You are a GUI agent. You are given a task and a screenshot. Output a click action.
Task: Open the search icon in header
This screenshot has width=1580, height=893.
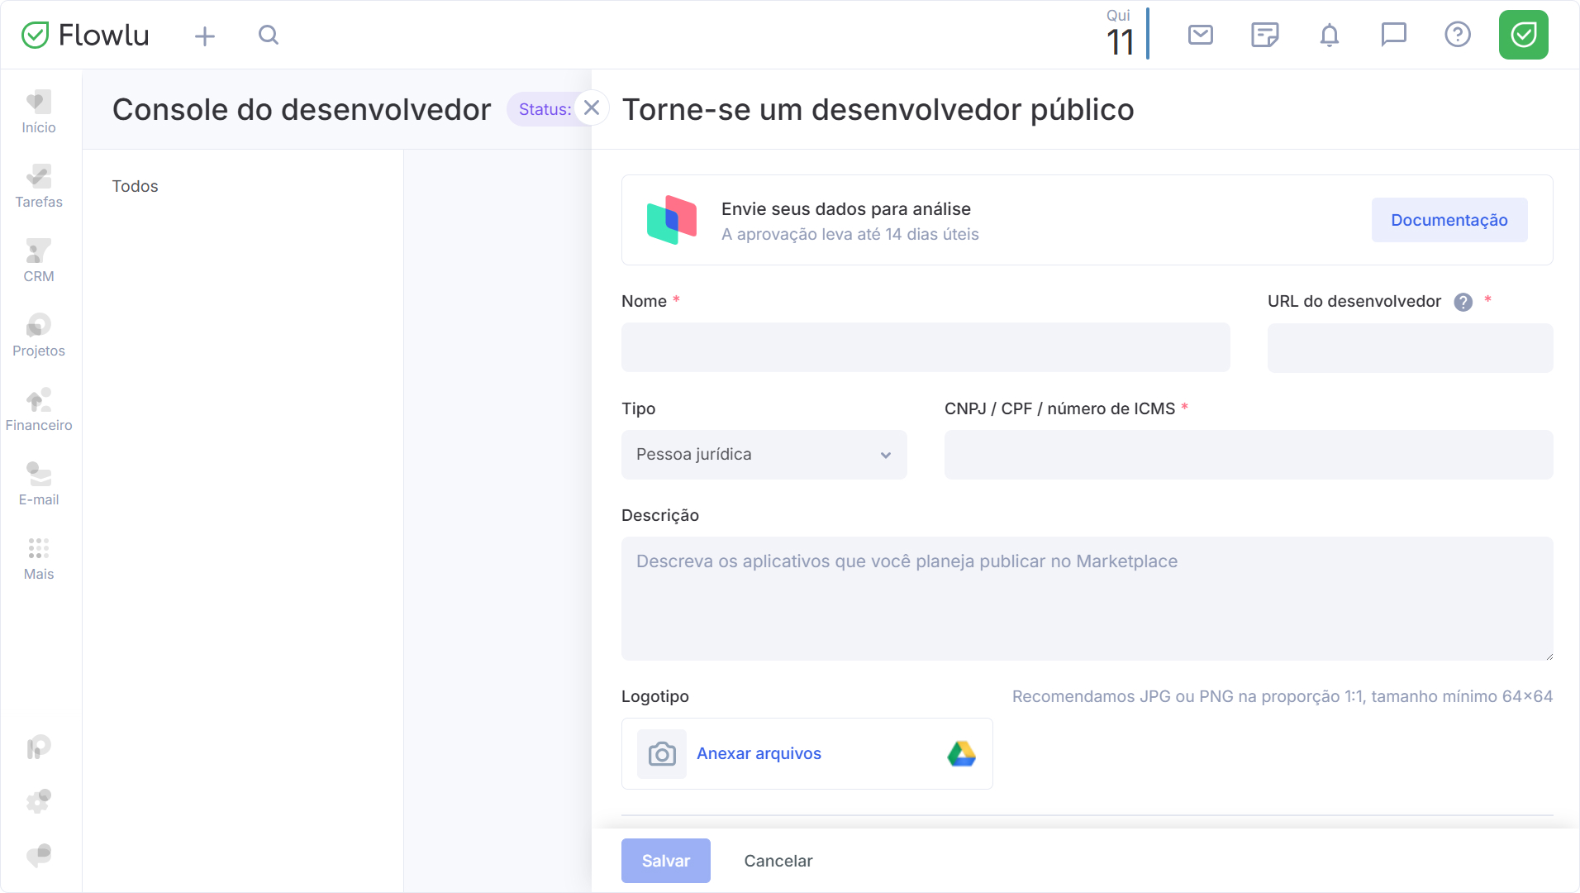pos(269,35)
